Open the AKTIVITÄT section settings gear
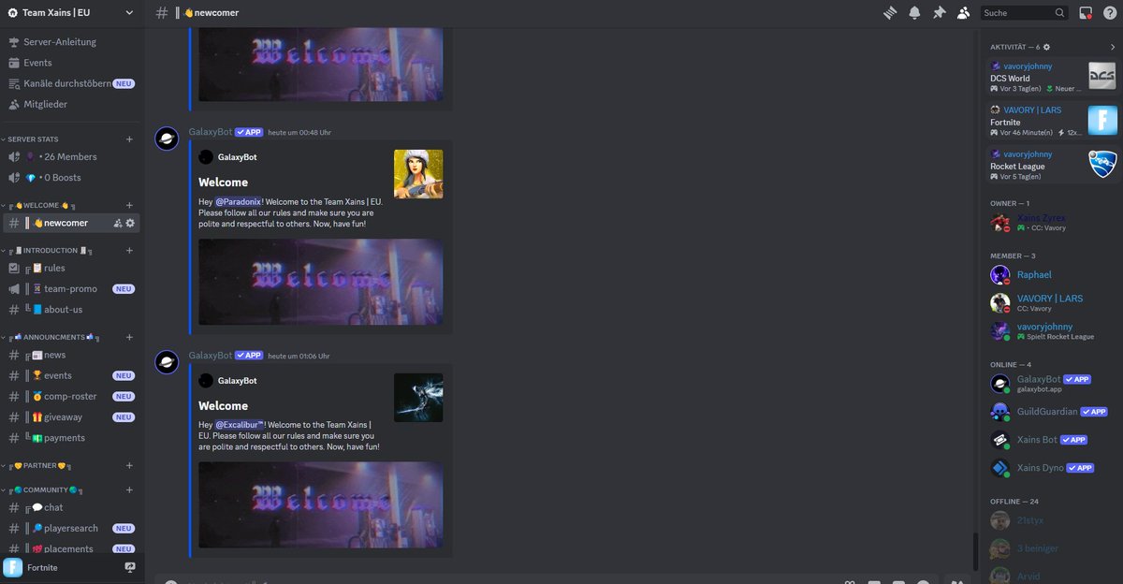The width and height of the screenshot is (1123, 584). (1047, 46)
